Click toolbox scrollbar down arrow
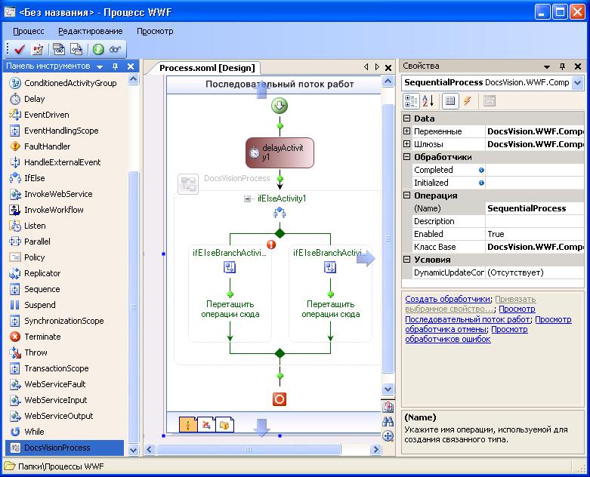 [133, 450]
